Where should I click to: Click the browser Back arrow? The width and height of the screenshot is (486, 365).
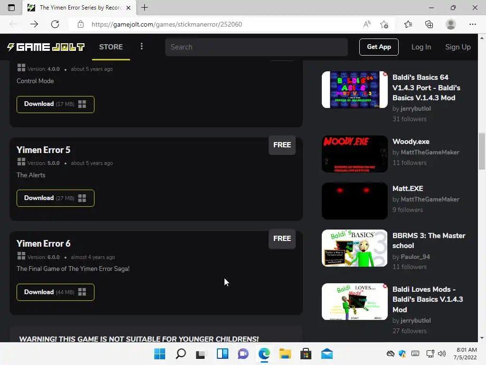[13, 24]
